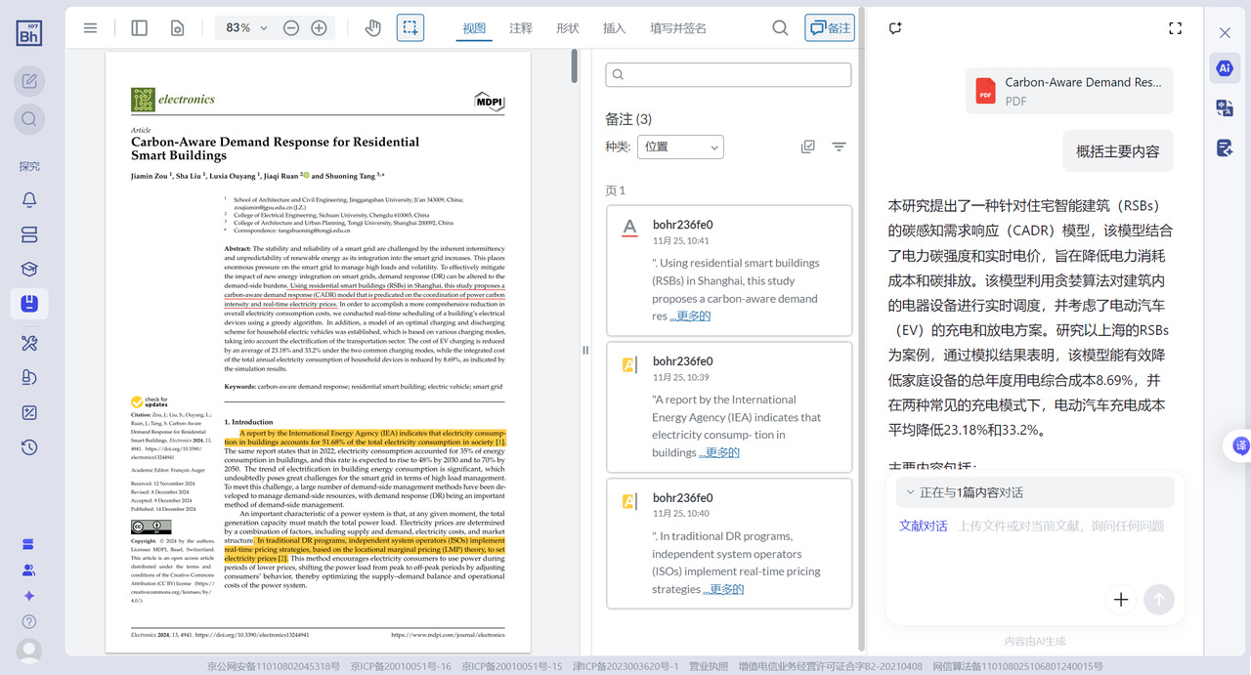Open the notes filter icon
Viewport: 1251px width, 675px height.
839,147
